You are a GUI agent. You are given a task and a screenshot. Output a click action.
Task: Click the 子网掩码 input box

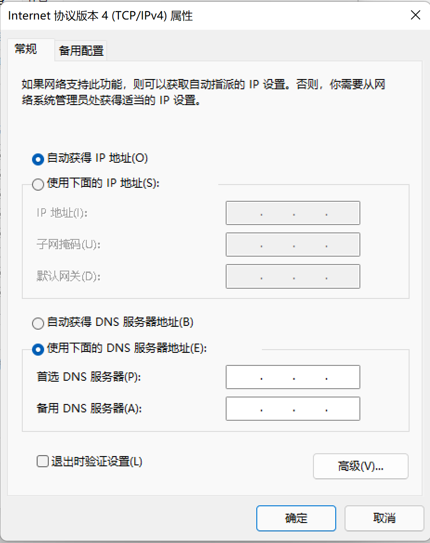click(293, 245)
